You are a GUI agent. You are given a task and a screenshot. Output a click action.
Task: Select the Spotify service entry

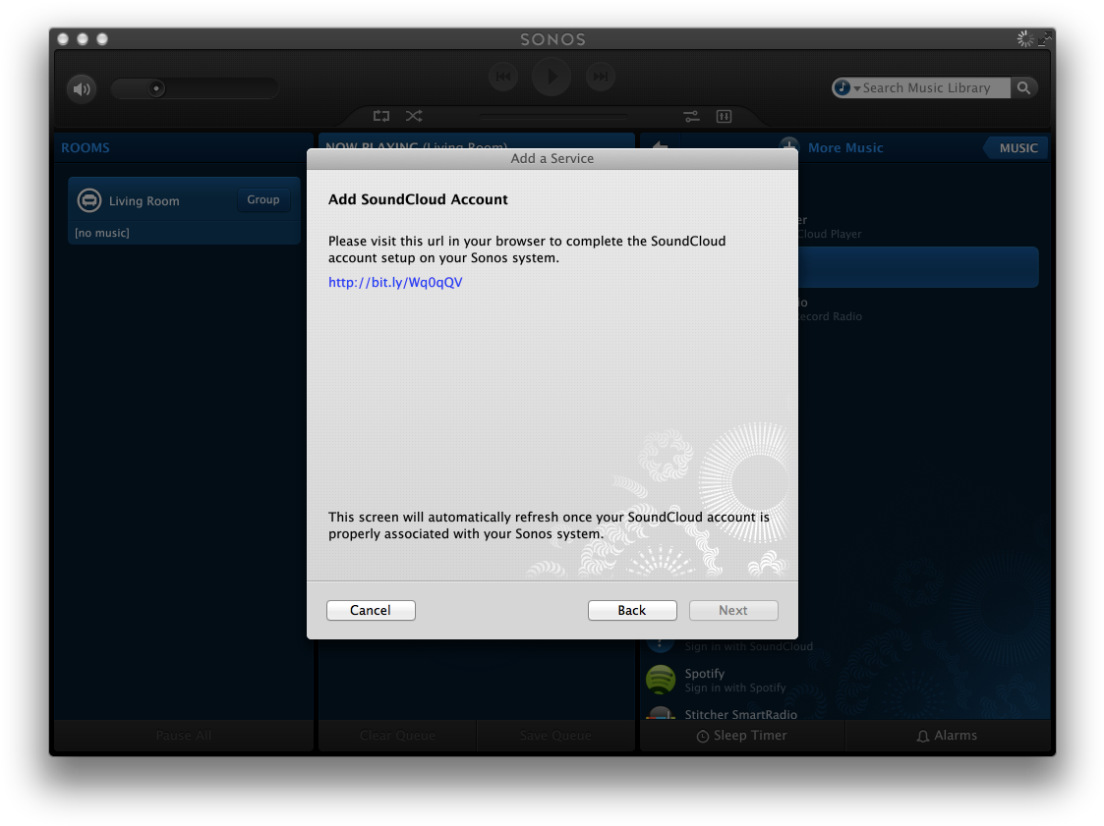844,680
